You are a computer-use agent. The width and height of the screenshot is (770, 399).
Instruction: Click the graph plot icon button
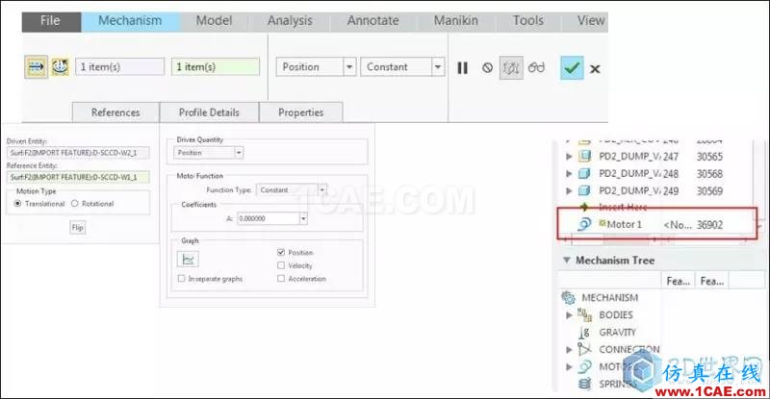point(188,260)
